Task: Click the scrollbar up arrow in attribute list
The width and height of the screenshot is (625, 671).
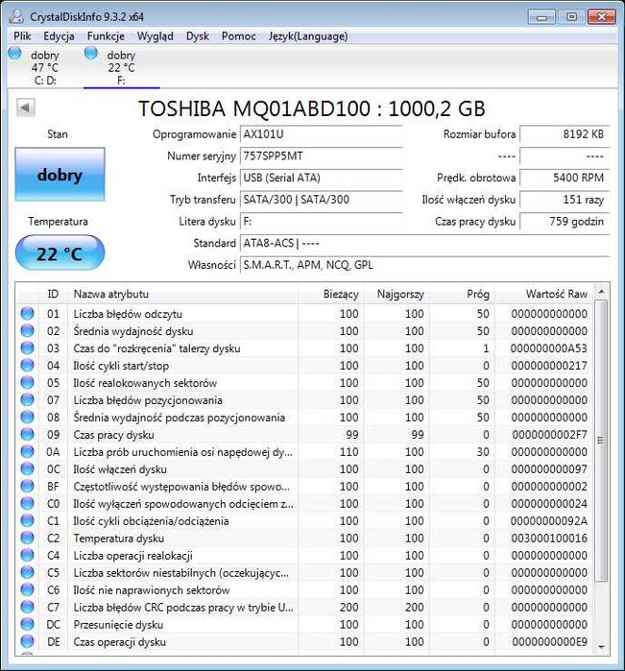Action: 601,292
